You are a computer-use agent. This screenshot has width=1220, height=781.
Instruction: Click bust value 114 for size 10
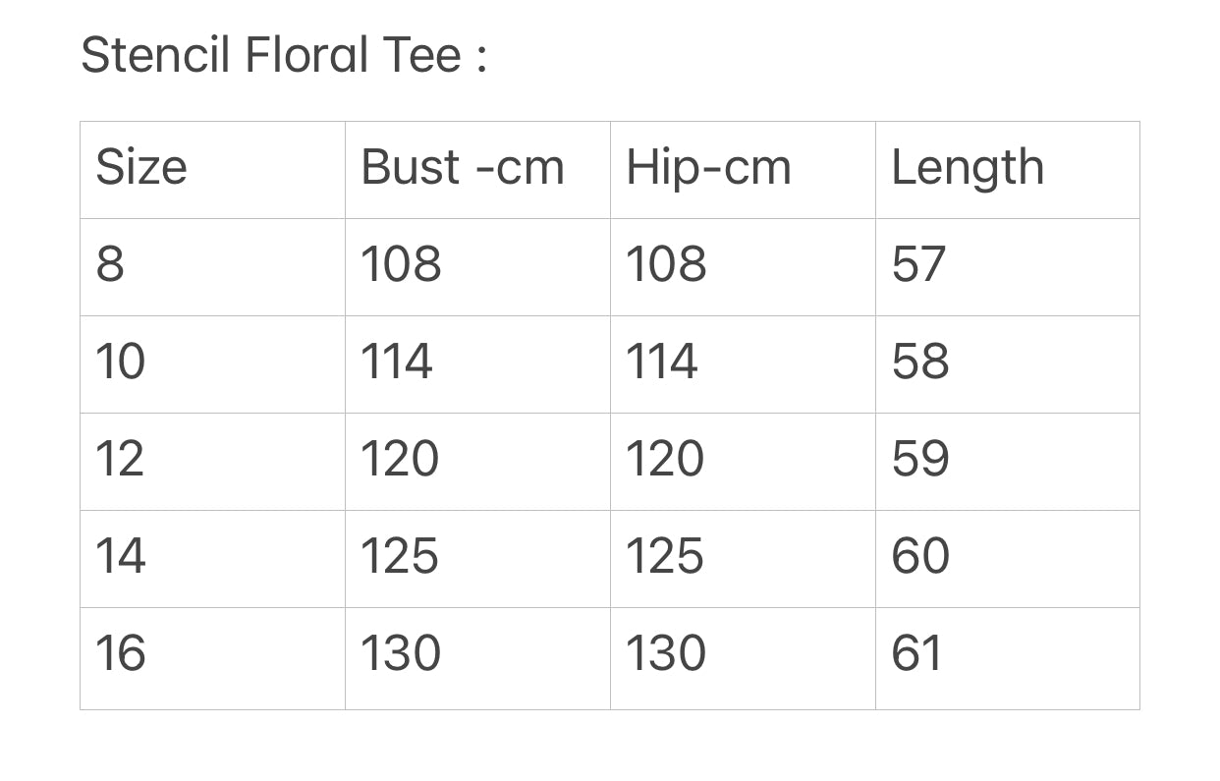[x=477, y=364]
